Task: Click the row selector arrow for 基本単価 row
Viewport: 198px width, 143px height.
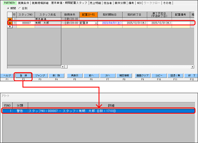Action: coord(10,19)
